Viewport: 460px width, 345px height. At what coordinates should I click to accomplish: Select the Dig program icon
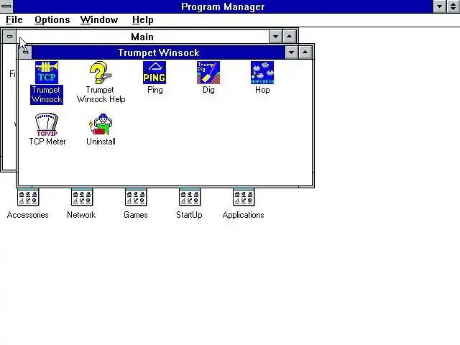coord(208,73)
